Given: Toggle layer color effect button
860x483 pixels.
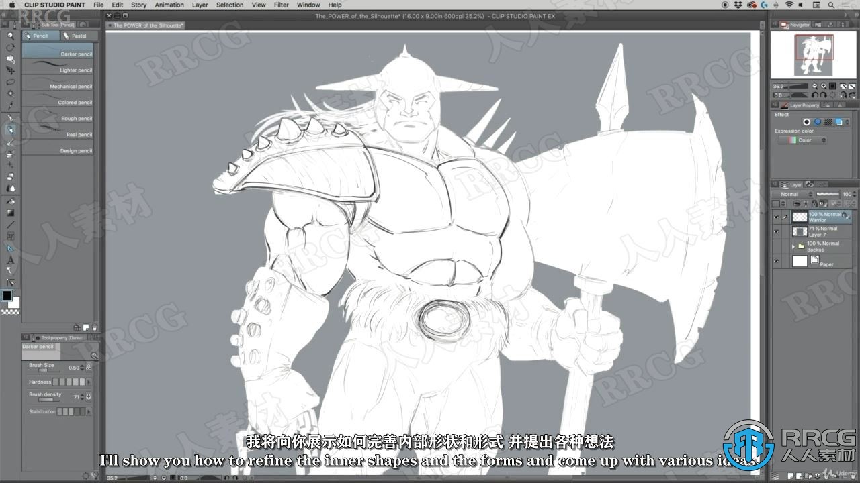Looking at the screenshot, I should click(838, 122).
